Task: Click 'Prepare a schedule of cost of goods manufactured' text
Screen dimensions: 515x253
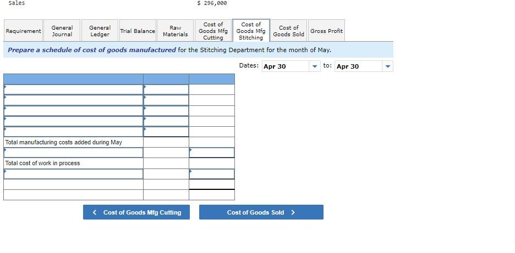Action: click(92, 50)
